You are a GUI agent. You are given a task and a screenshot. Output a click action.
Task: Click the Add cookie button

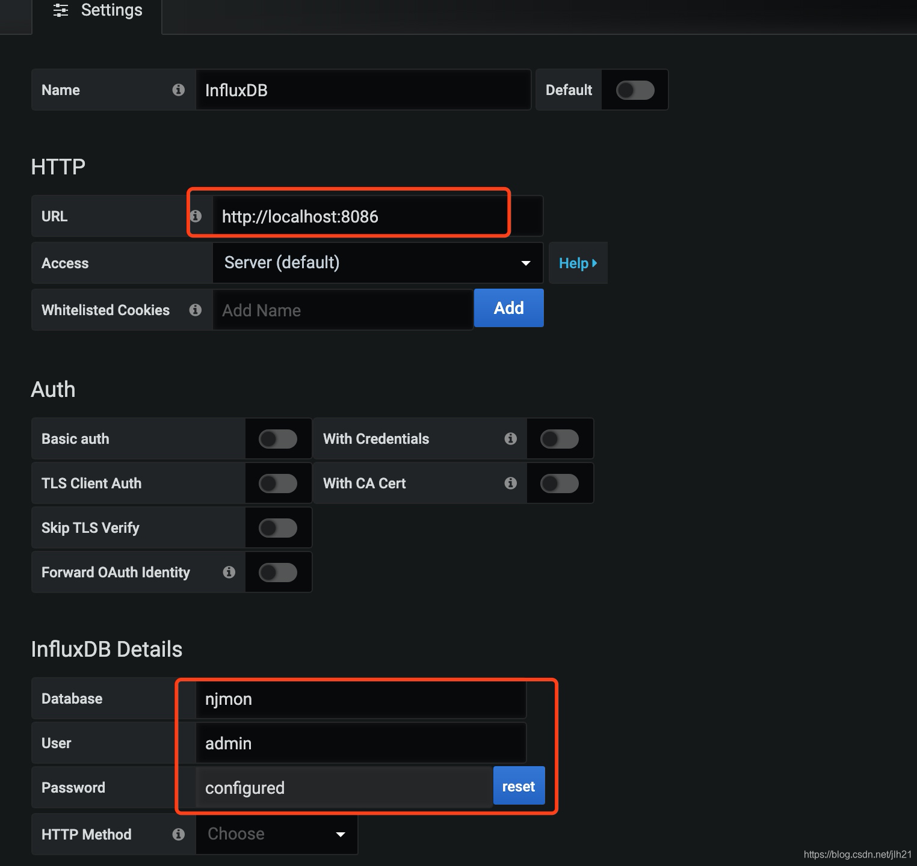[x=509, y=308]
